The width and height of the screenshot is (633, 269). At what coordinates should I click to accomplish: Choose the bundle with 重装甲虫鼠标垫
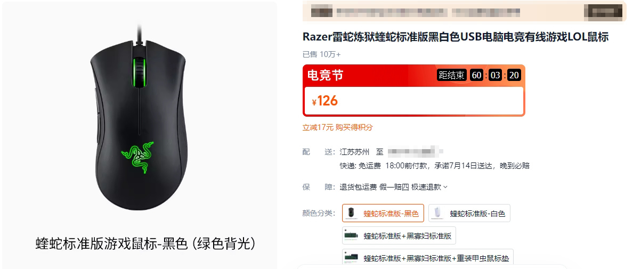click(428, 257)
